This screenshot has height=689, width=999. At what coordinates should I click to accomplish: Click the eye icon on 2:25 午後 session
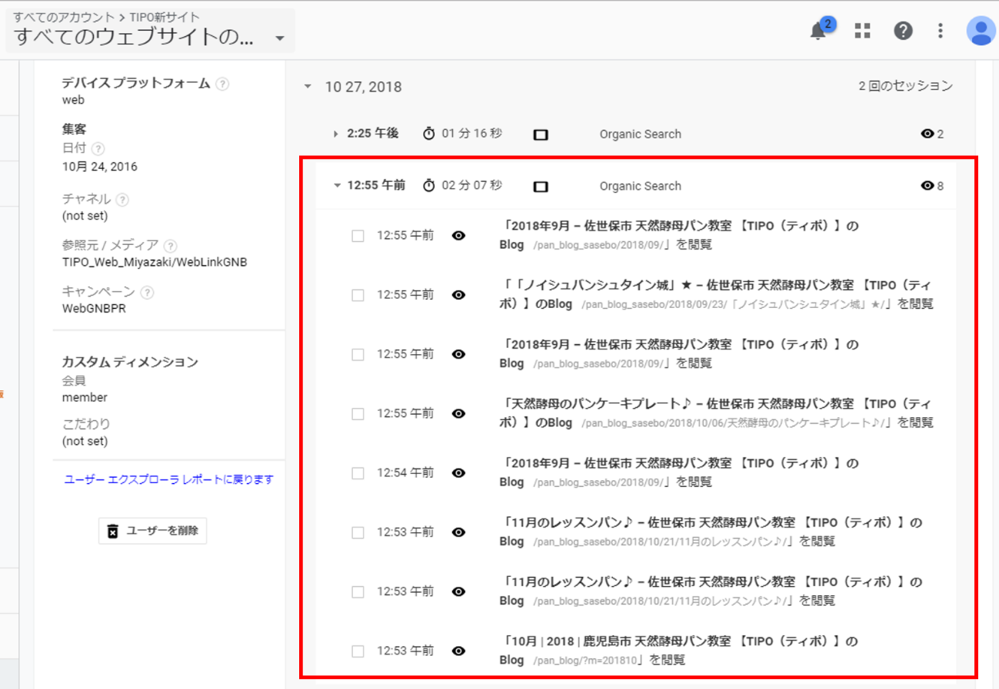(x=927, y=134)
